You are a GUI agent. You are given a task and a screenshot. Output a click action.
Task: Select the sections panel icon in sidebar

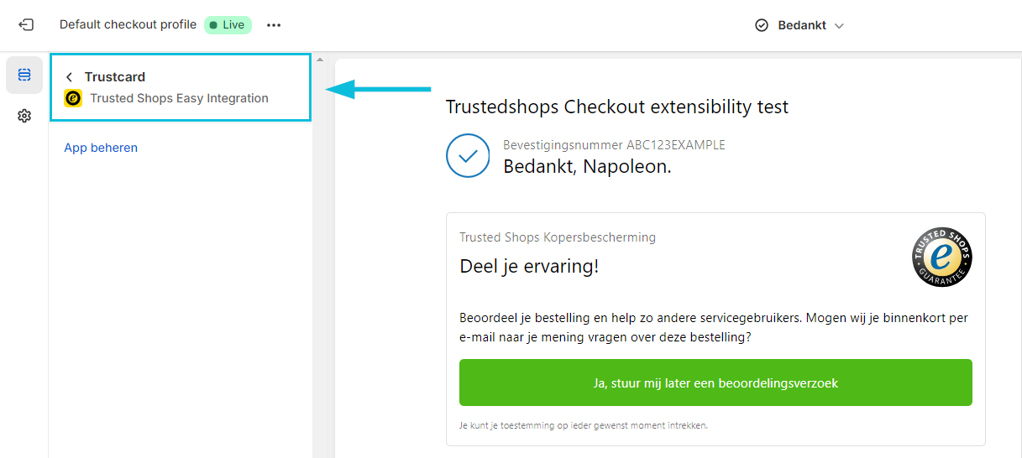(24, 75)
